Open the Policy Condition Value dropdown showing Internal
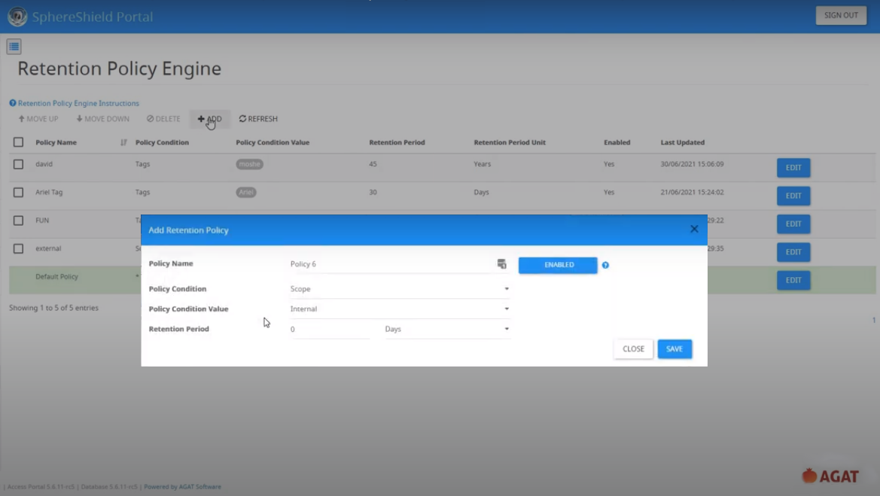 tap(400, 309)
